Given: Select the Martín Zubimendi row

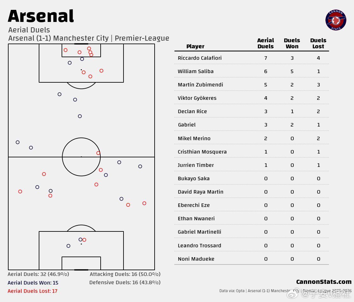Looking at the screenshot, I should pos(251,85).
